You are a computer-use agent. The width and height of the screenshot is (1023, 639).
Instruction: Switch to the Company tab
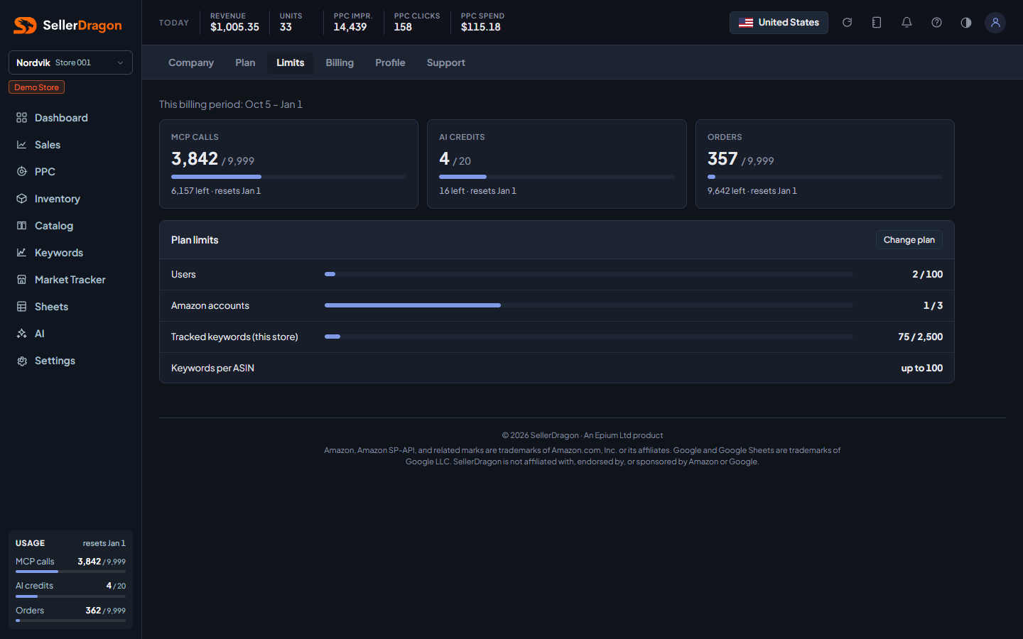coord(191,62)
